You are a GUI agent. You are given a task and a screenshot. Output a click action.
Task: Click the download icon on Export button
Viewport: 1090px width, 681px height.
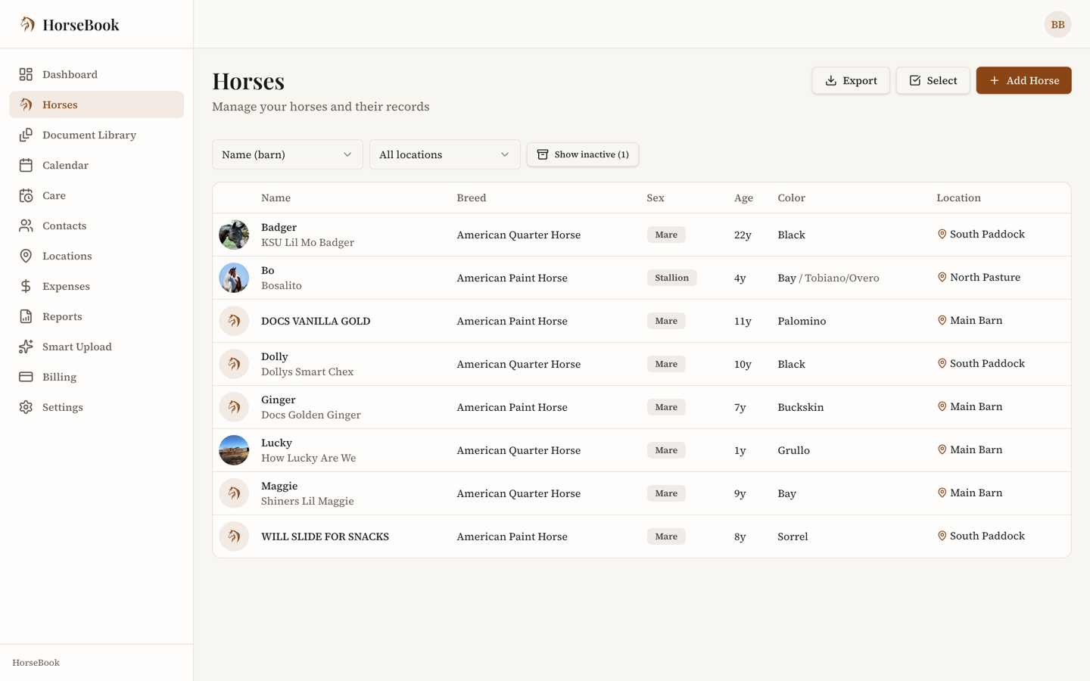click(x=830, y=80)
